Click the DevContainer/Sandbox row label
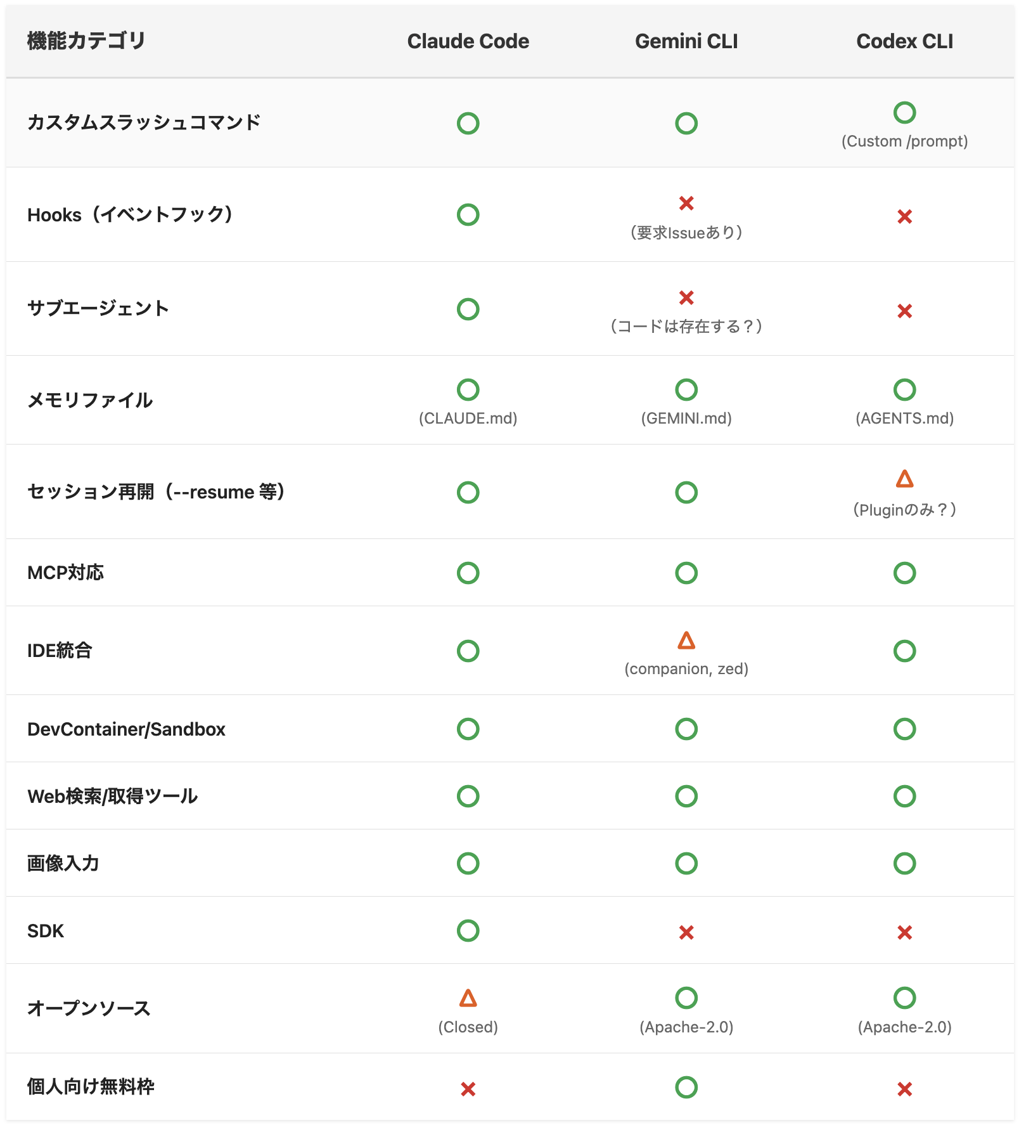Screen dimensions: 1019x1125 tap(126, 729)
